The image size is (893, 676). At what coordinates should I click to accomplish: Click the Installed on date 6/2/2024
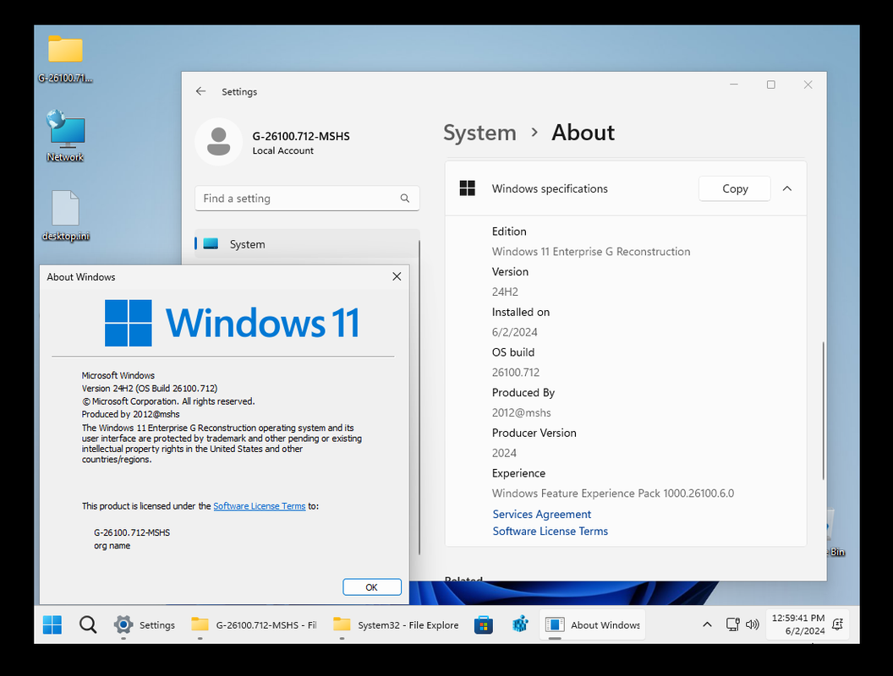click(x=515, y=332)
